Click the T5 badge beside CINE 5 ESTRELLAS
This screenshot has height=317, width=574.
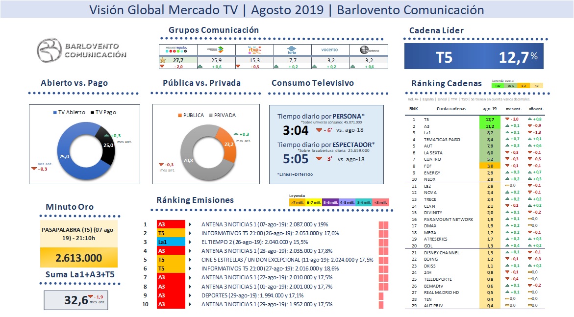[171, 260]
